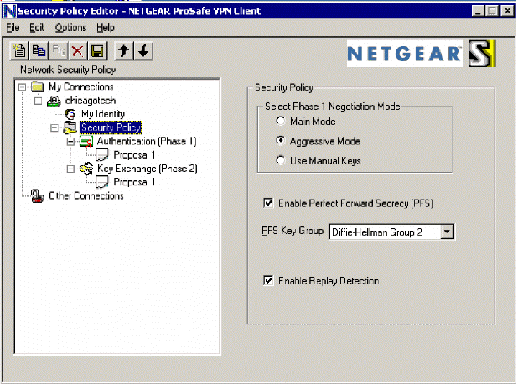
Task: Select Main Mode radio button
Action: [281, 122]
